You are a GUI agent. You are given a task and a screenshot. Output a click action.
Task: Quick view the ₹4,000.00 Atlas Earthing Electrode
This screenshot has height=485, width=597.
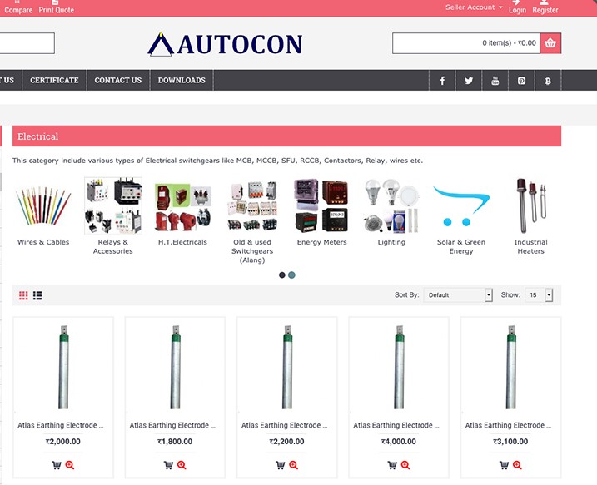click(405, 465)
